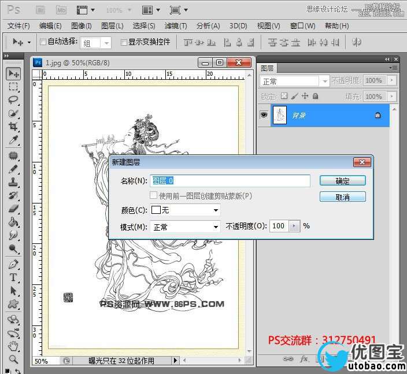407x374 pixels.
Task: Select the Spot Healing Brush tool
Action: [13, 155]
